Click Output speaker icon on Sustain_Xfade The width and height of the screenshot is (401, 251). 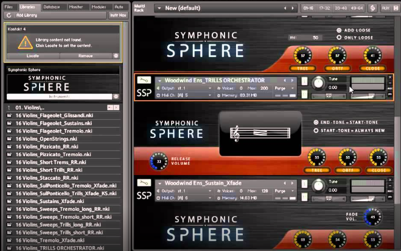(158, 191)
